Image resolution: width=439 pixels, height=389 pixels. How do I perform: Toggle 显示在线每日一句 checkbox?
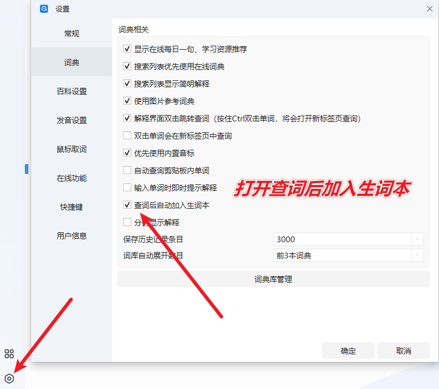[x=127, y=49]
